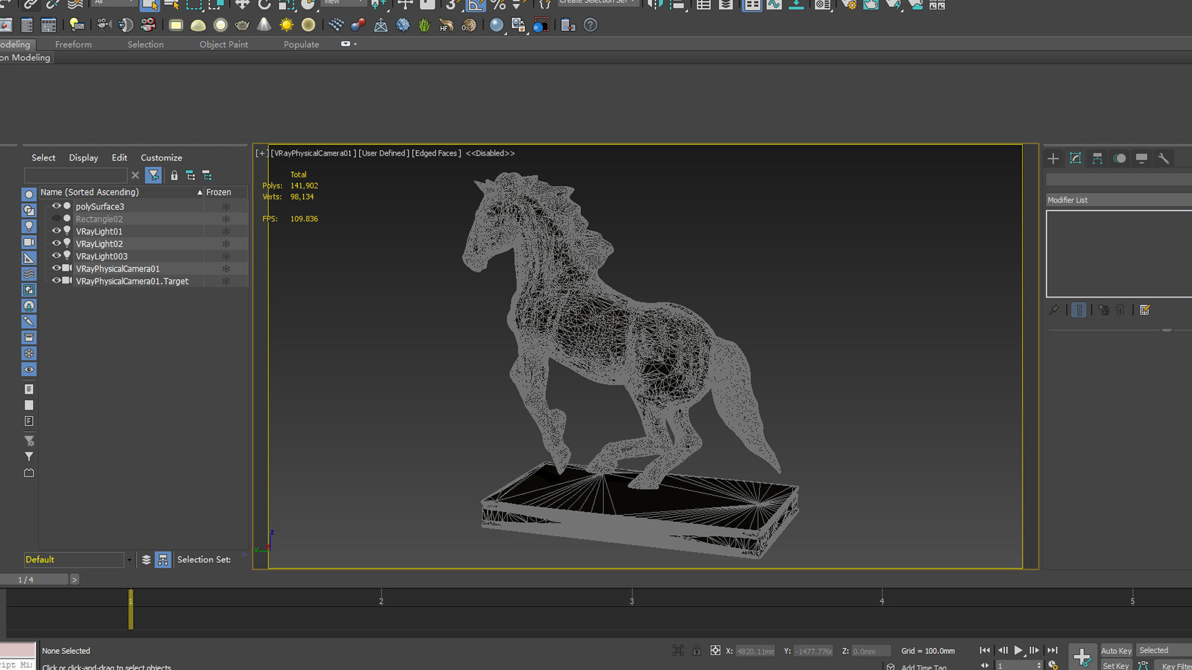Screen dimensions: 1192x670
Task: Select the Sun light icon
Action: click(286, 25)
